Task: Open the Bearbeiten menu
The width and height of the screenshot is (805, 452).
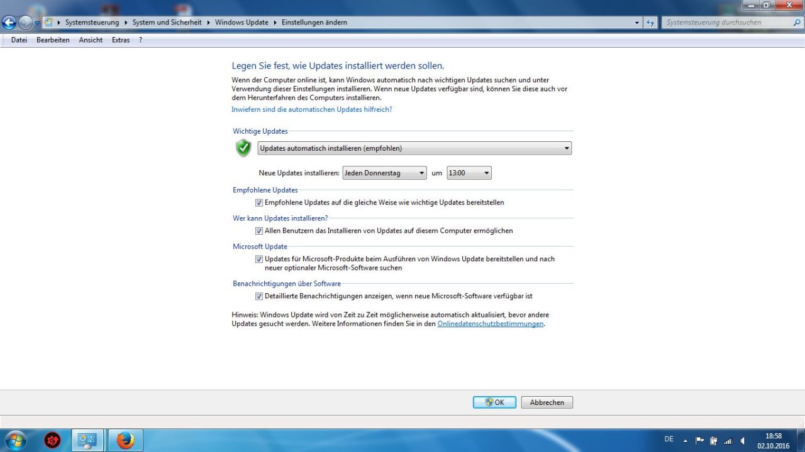Action: pyautogui.click(x=53, y=40)
